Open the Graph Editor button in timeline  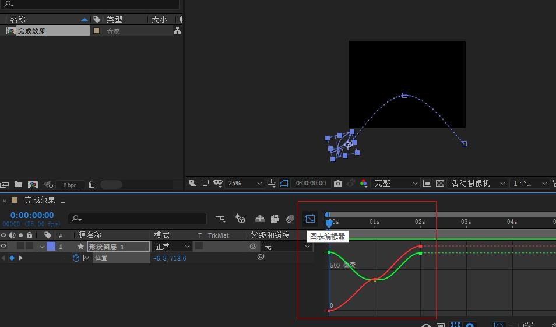[x=310, y=219]
